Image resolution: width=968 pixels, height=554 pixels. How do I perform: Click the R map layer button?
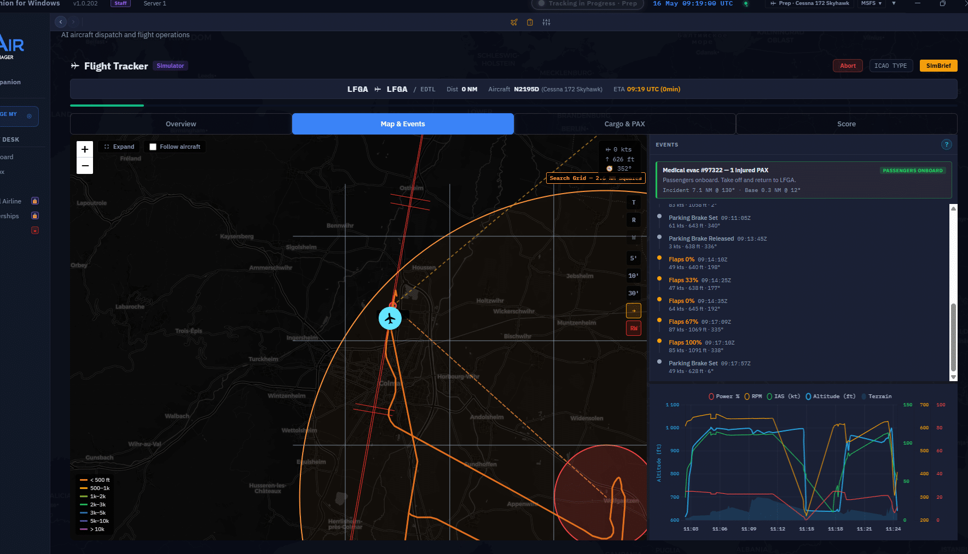(634, 220)
